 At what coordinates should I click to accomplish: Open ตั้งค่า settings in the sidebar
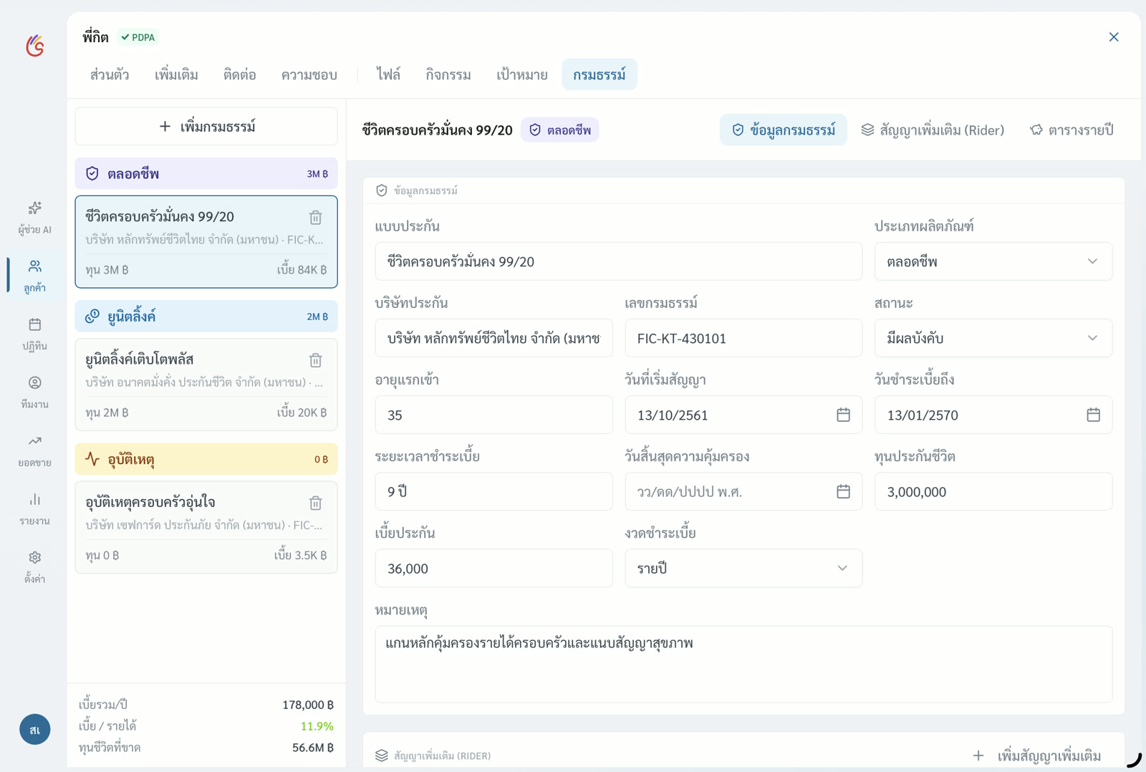tap(34, 567)
